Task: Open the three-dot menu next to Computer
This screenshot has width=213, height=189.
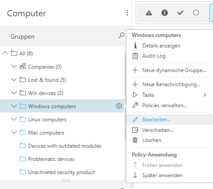Action: click(127, 13)
